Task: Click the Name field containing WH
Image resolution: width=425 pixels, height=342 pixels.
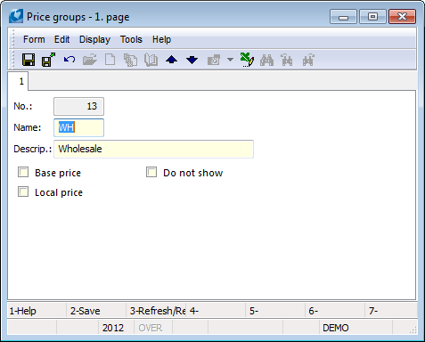Action: click(78, 127)
